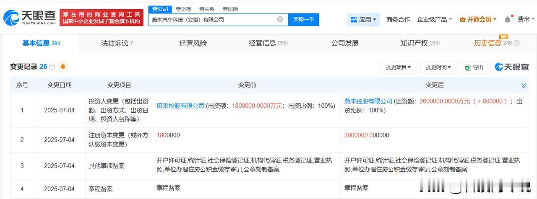Open the 开通会员 membership dropdown
The height and width of the screenshot is (199, 537).
coord(478,19)
